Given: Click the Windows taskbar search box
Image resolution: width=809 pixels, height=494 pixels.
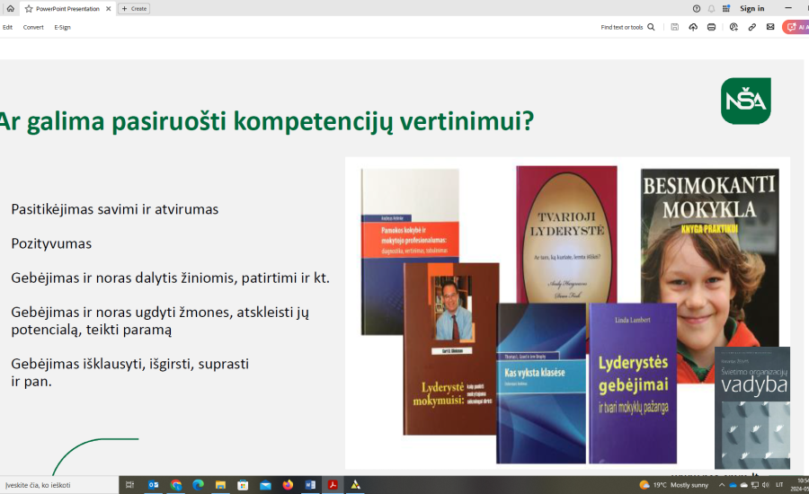Looking at the screenshot, I should click(59, 485).
